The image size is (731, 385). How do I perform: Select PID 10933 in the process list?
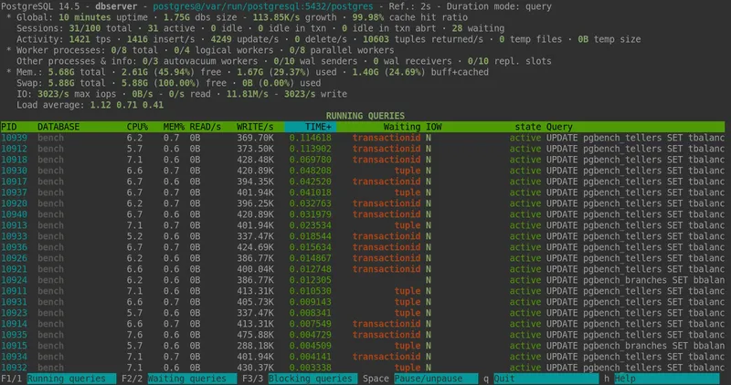[x=14, y=236]
